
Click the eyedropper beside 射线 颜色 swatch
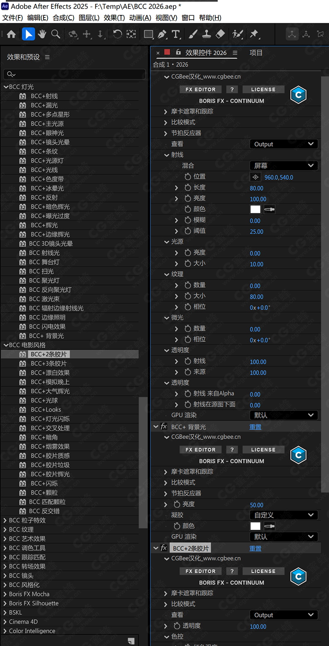click(x=269, y=210)
